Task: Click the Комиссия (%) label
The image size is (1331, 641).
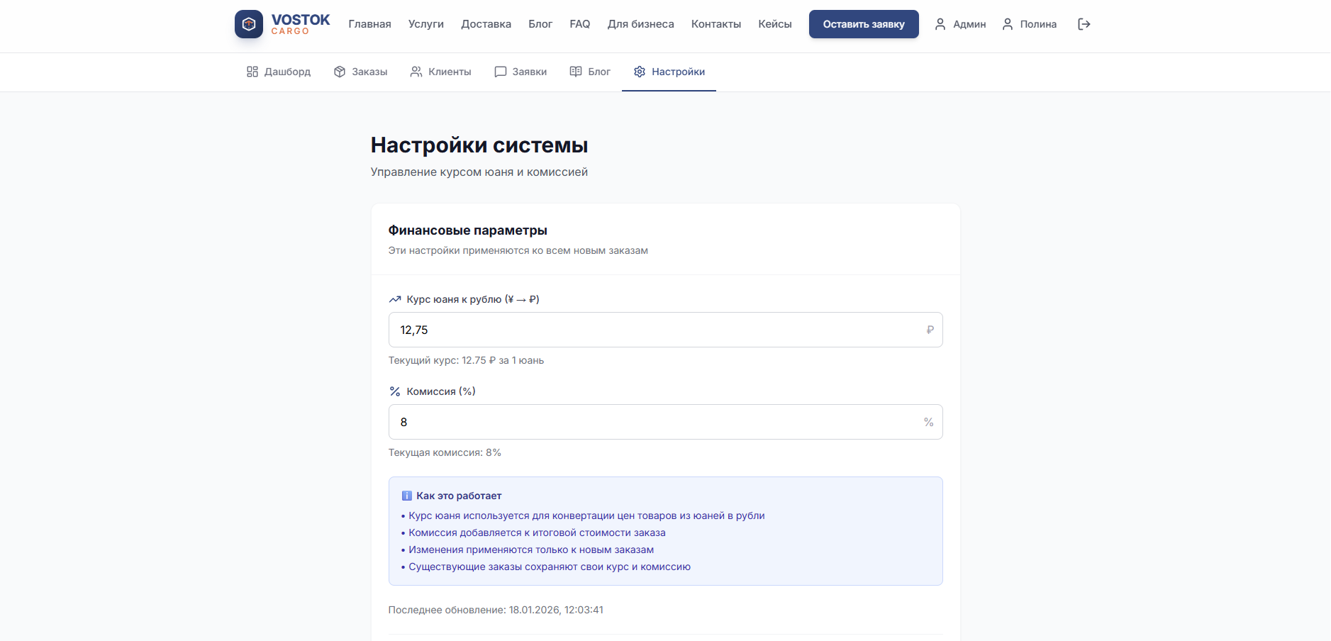Action: pos(441,391)
